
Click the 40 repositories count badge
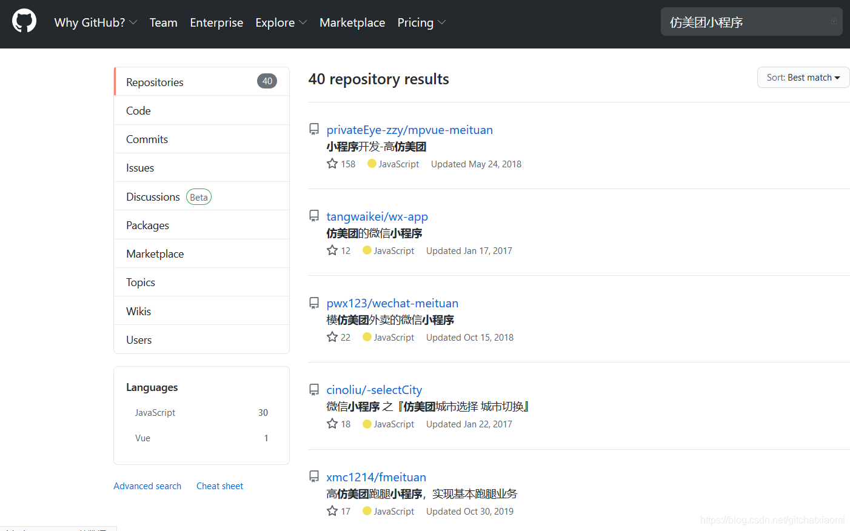click(267, 81)
